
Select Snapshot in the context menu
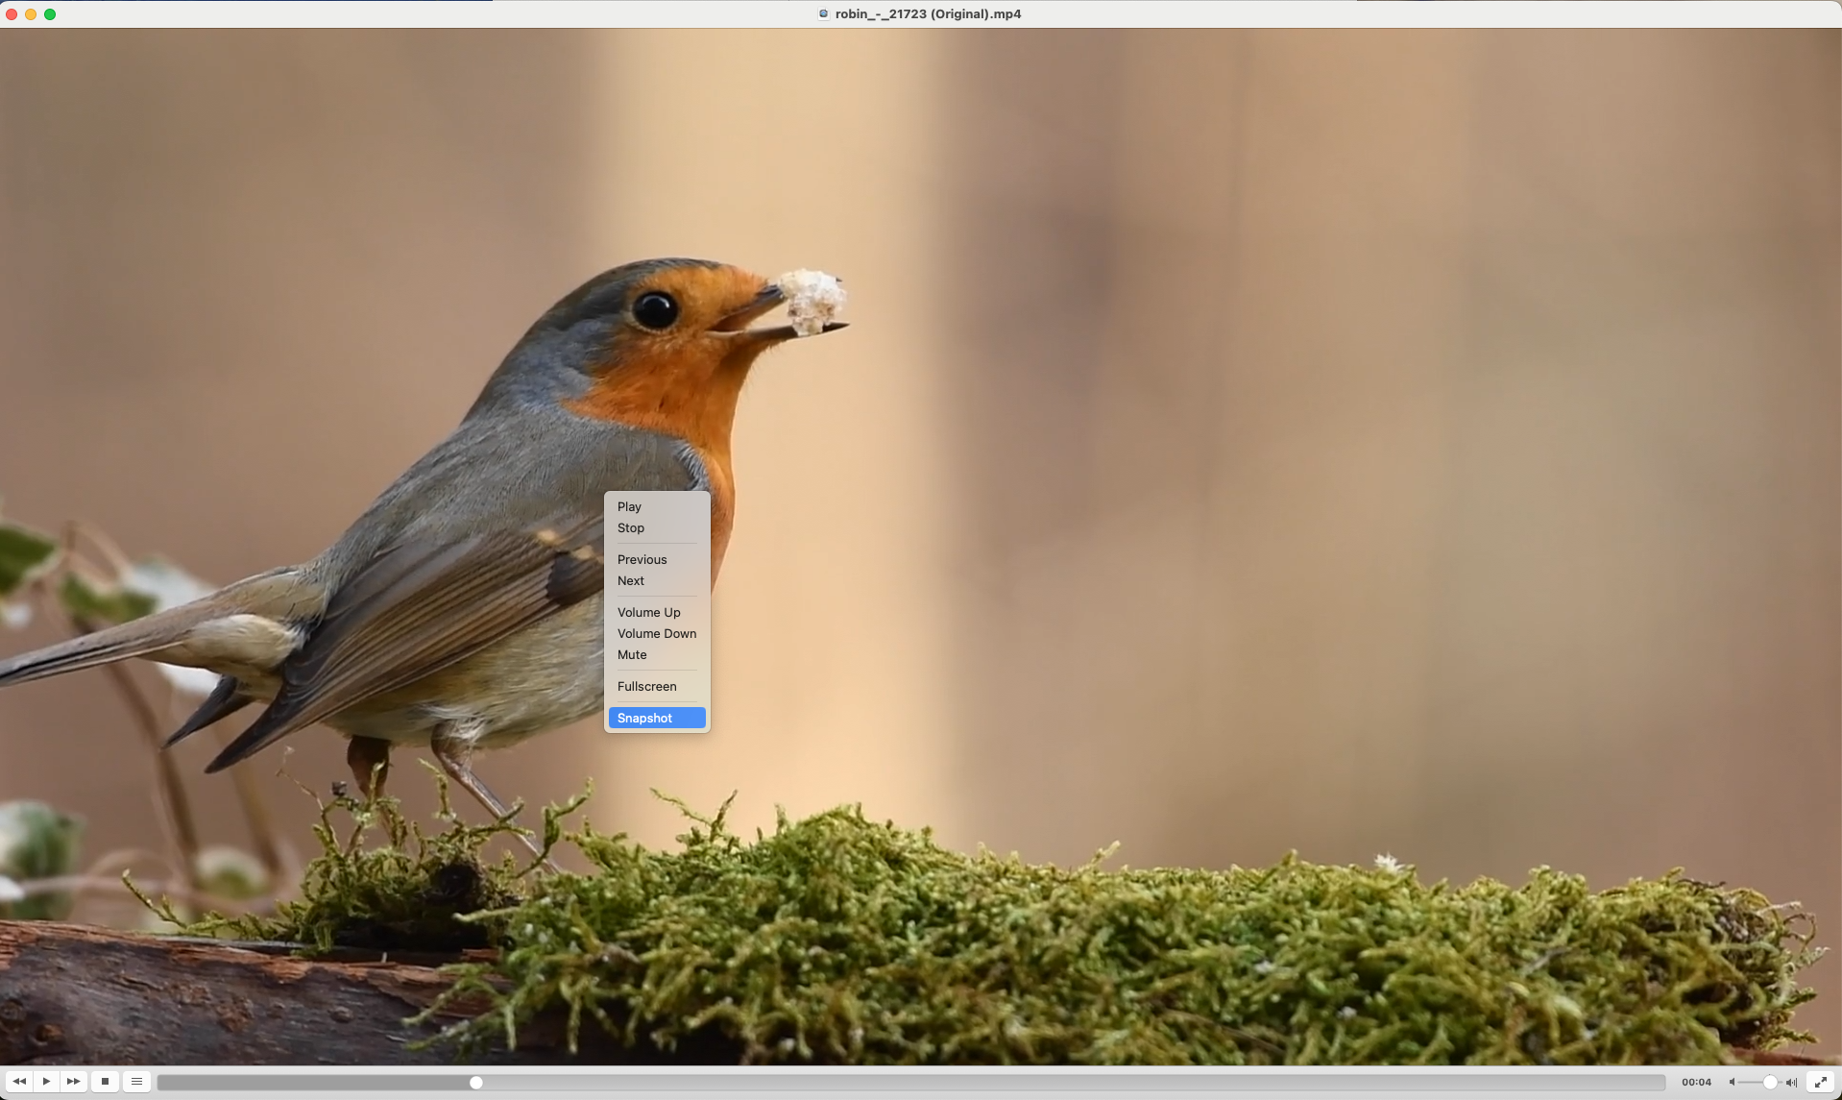point(644,718)
